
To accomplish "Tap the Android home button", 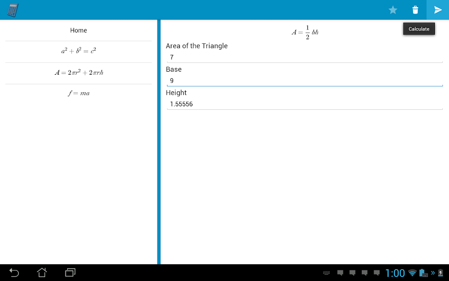I will pos(42,272).
